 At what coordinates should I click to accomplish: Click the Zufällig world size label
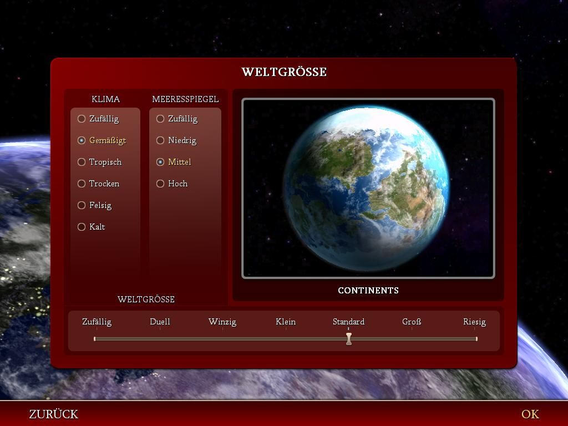[97, 322]
